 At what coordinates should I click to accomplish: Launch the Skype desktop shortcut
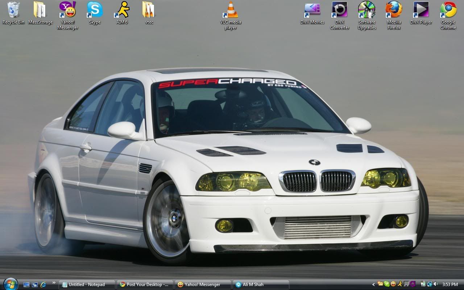click(95, 13)
